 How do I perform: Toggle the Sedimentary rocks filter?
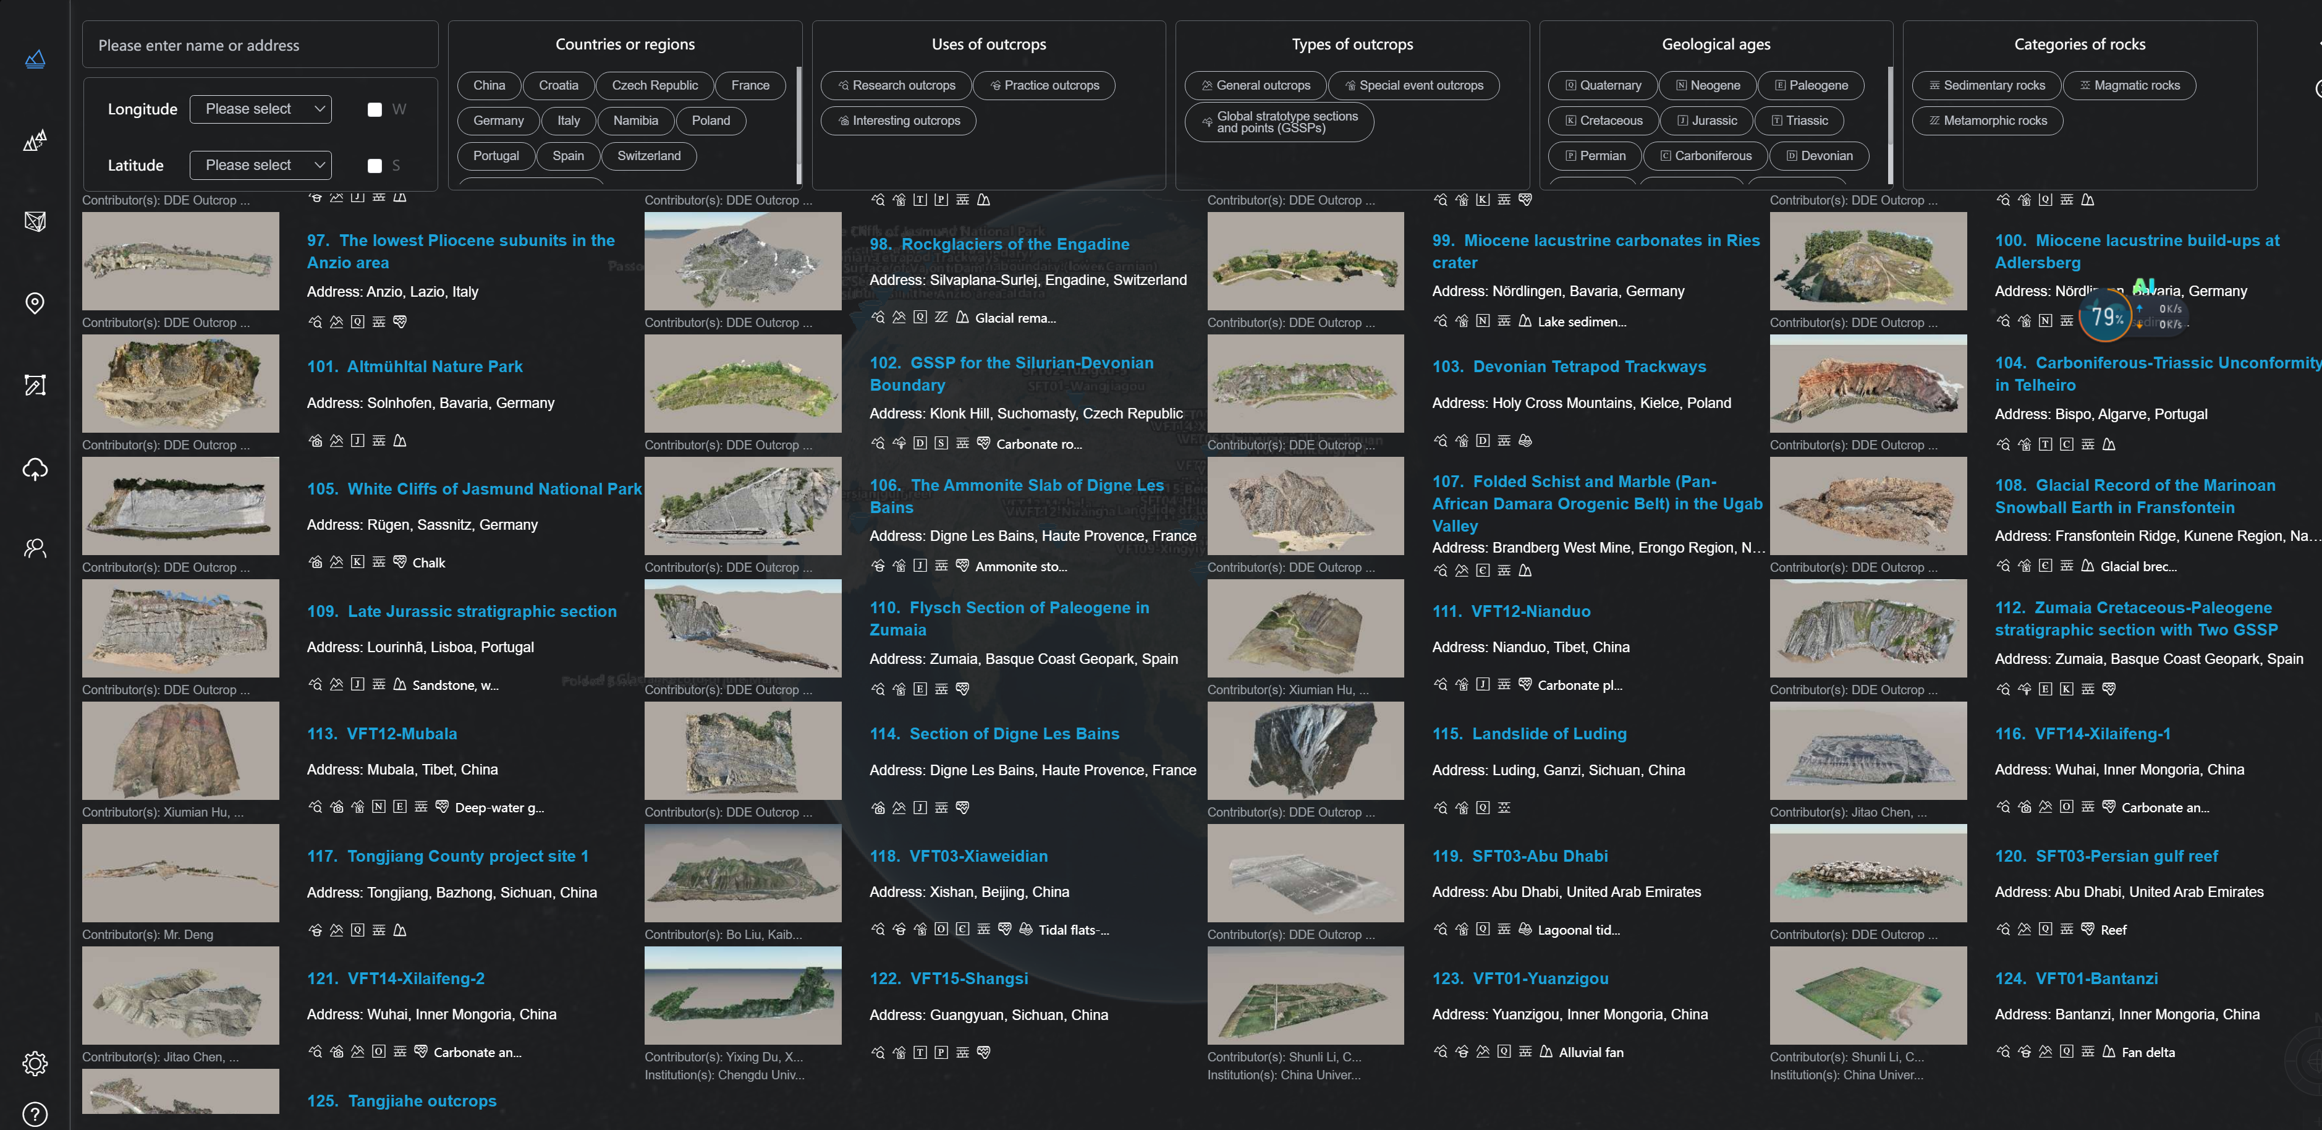pyautogui.click(x=1986, y=86)
